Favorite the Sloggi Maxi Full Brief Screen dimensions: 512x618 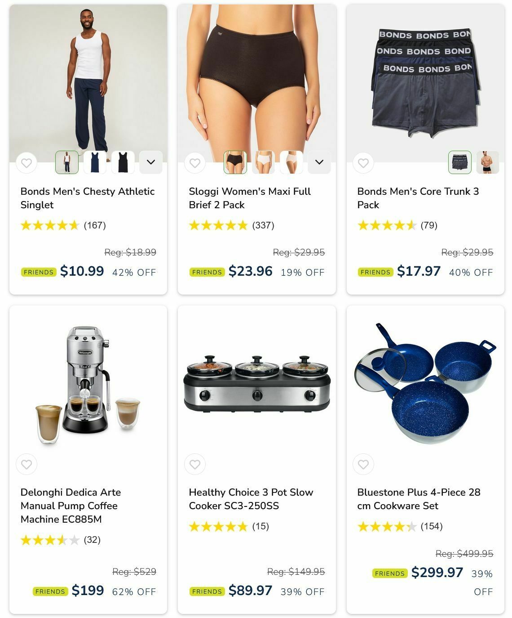[x=195, y=163]
